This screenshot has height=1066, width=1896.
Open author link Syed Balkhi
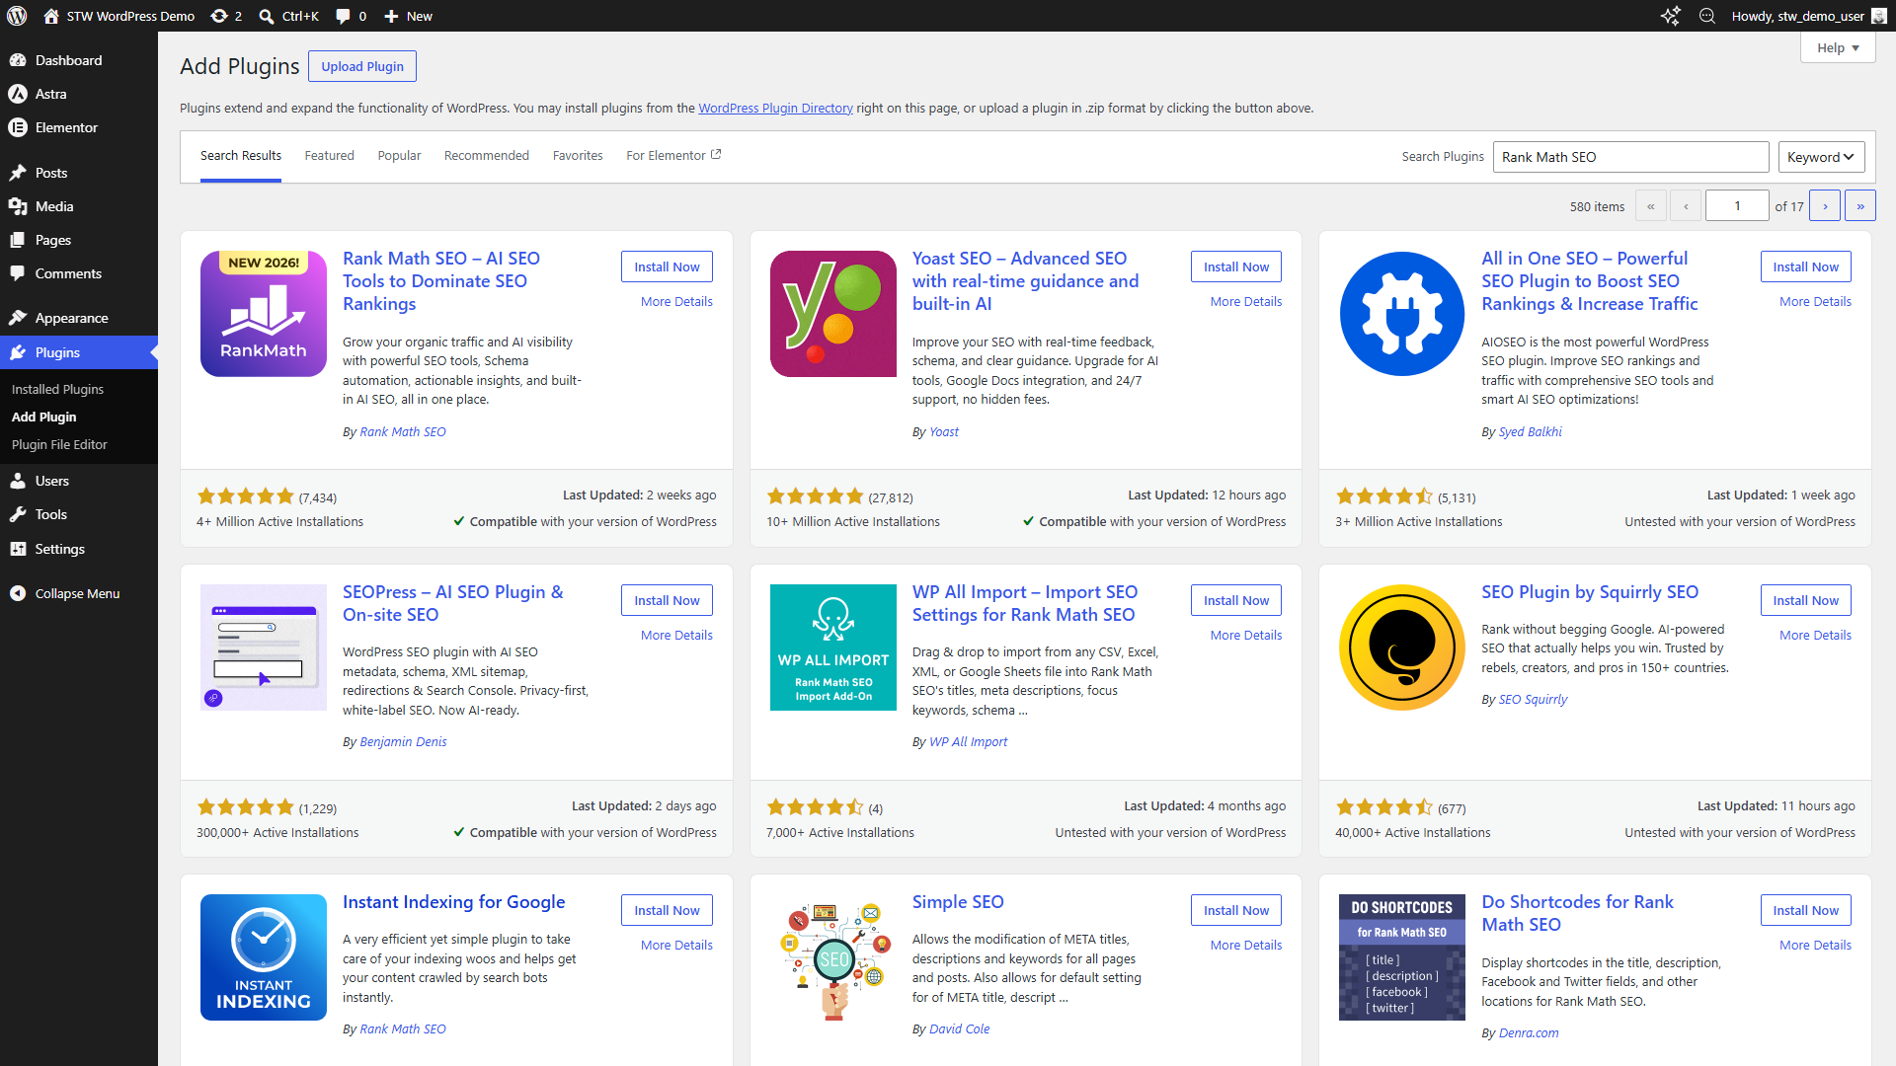(x=1530, y=432)
